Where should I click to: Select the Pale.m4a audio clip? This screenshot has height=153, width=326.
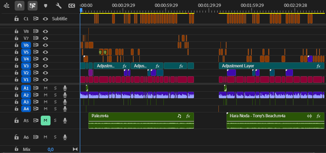pos(141,121)
